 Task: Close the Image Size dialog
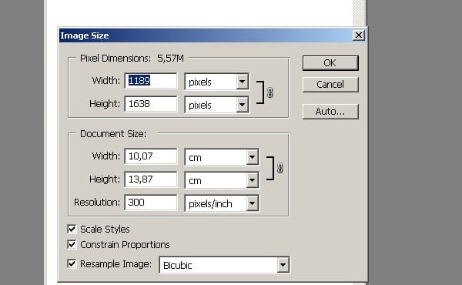click(358, 35)
